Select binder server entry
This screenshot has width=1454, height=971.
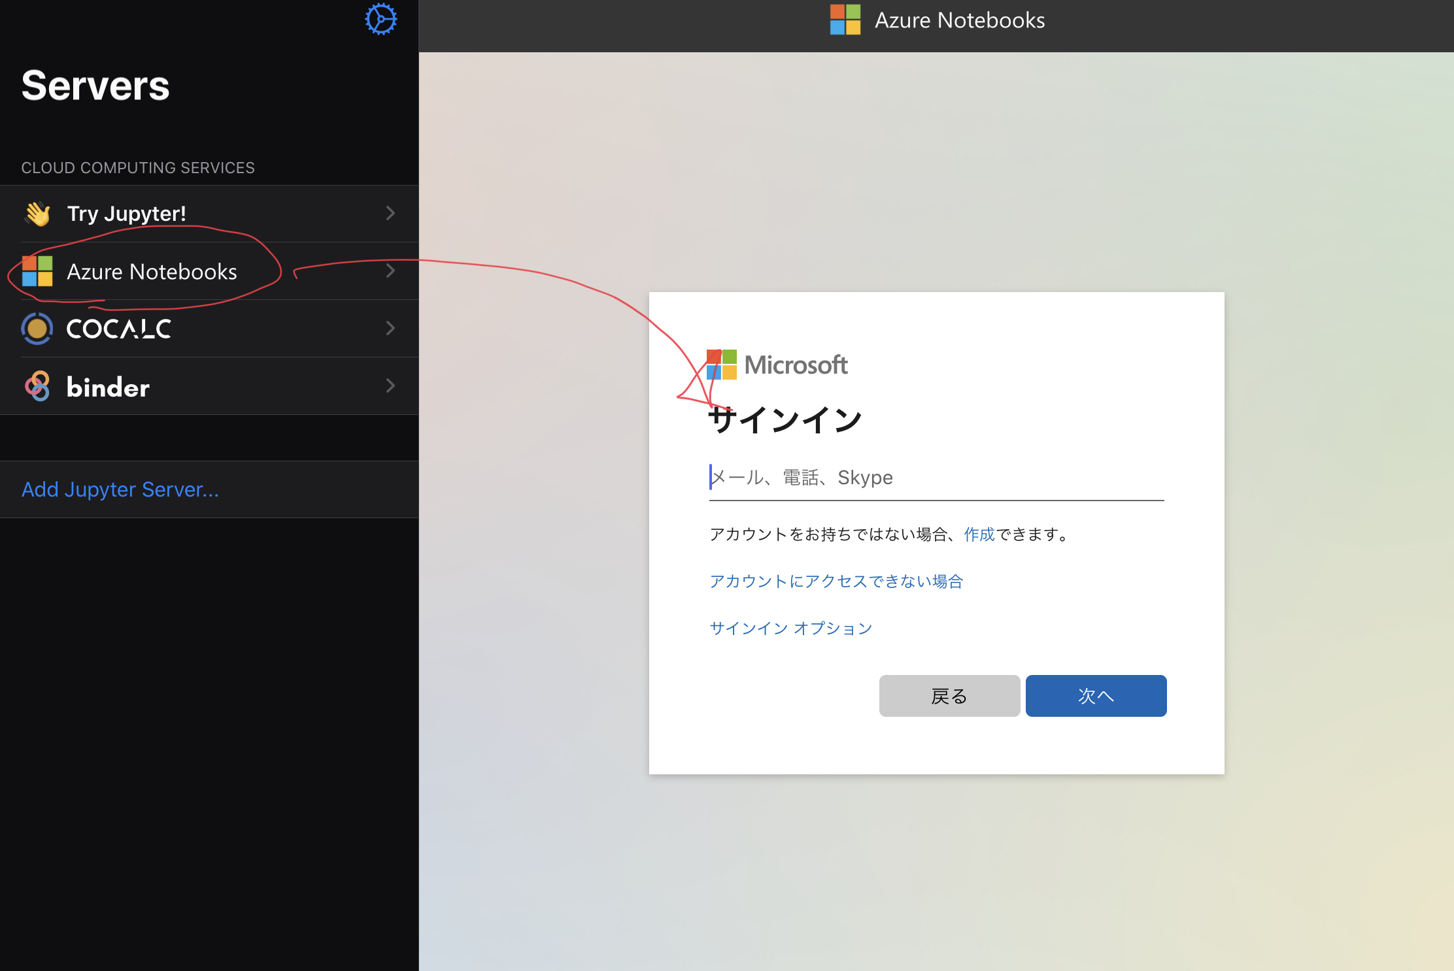pyautogui.click(x=109, y=387)
